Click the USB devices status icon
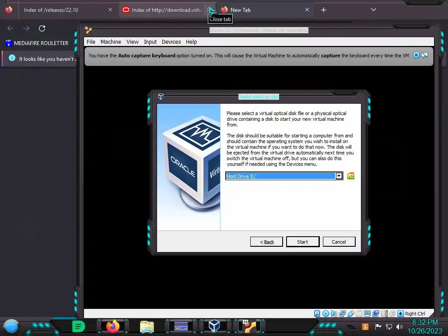Image resolution: width=448 pixels, height=336 pixels. [x=351, y=313]
